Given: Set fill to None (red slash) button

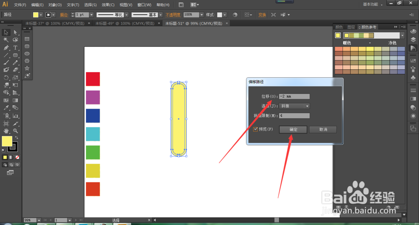Looking at the screenshot, I should tap(17, 157).
